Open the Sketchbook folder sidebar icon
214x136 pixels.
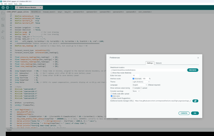[3, 13]
